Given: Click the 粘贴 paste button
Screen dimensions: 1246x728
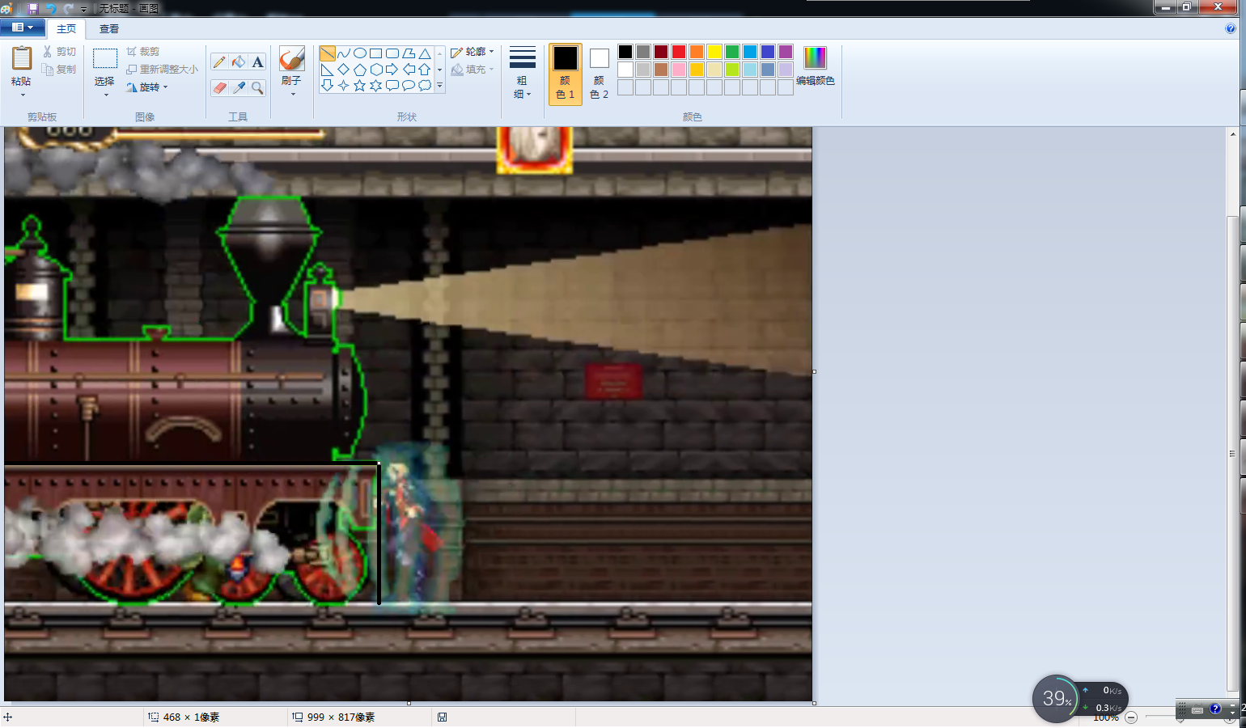Looking at the screenshot, I should coord(22,66).
